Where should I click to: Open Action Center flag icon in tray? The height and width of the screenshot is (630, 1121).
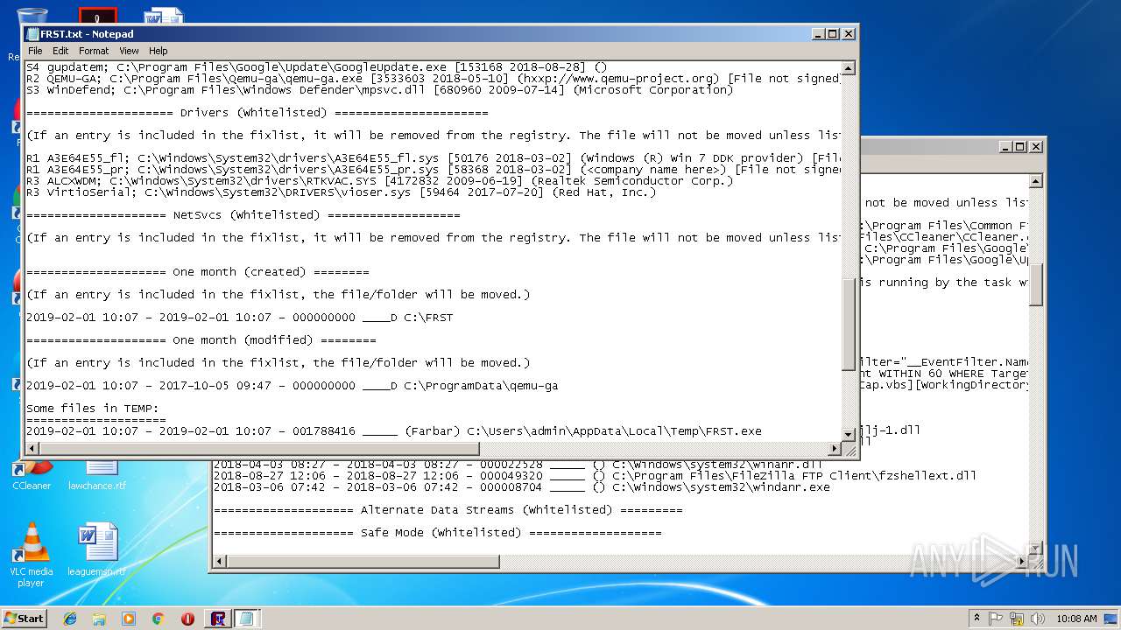(x=996, y=618)
